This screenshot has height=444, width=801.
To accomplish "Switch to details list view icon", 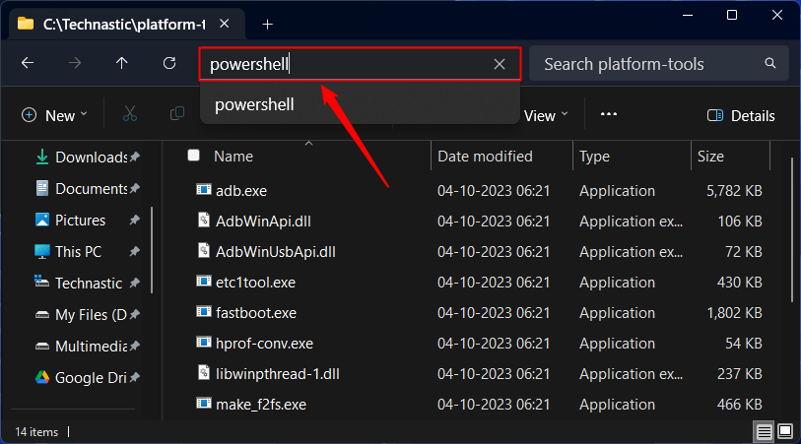I will point(765,431).
